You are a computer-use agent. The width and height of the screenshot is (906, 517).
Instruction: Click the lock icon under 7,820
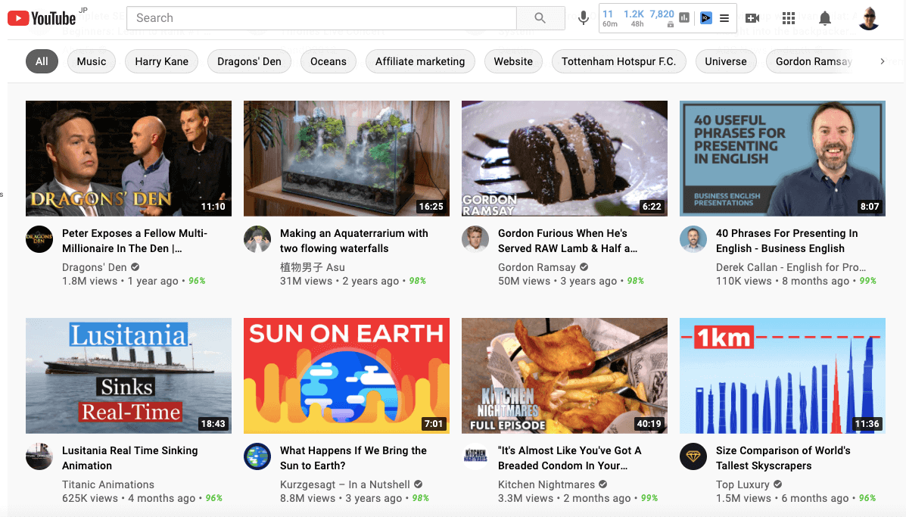tap(671, 24)
